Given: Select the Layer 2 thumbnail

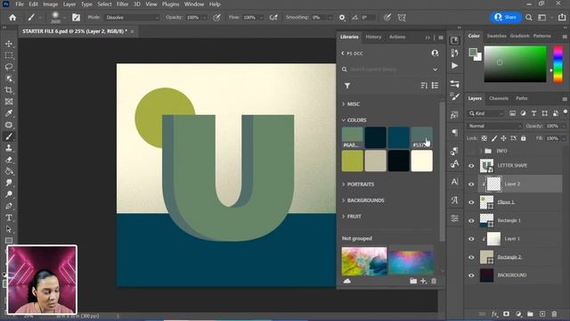Looking at the screenshot, I should click(493, 185).
